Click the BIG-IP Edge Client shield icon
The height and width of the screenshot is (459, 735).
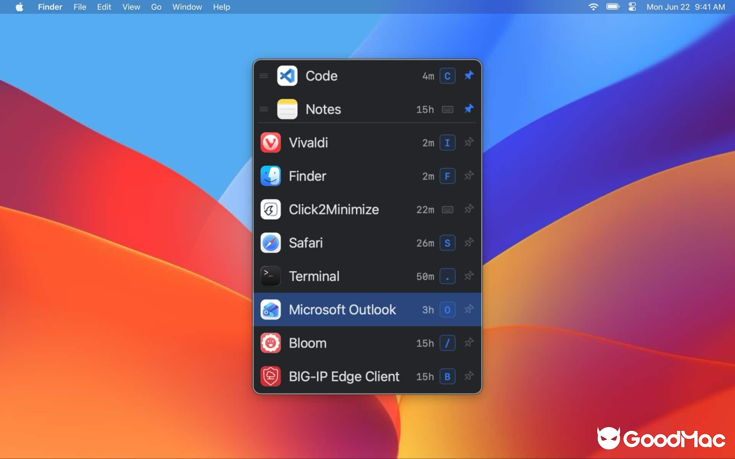[270, 376]
